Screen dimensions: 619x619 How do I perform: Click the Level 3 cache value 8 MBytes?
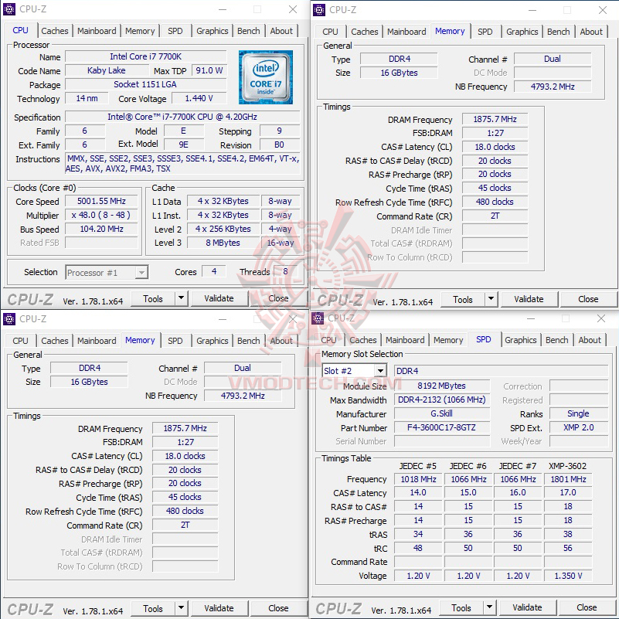223,243
